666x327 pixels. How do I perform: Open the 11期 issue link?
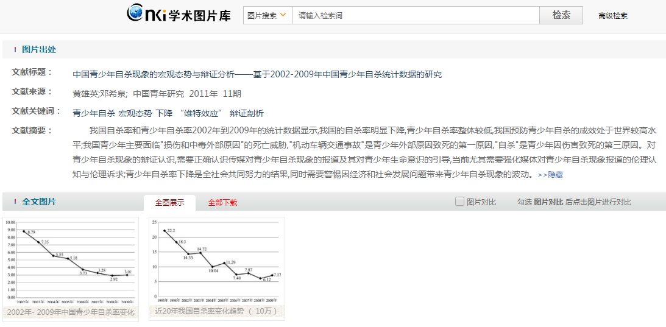coord(232,94)
